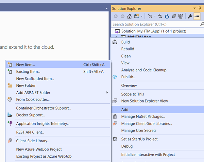
Task: Toggle the Auto Hide pin icon
Action: 200,9
